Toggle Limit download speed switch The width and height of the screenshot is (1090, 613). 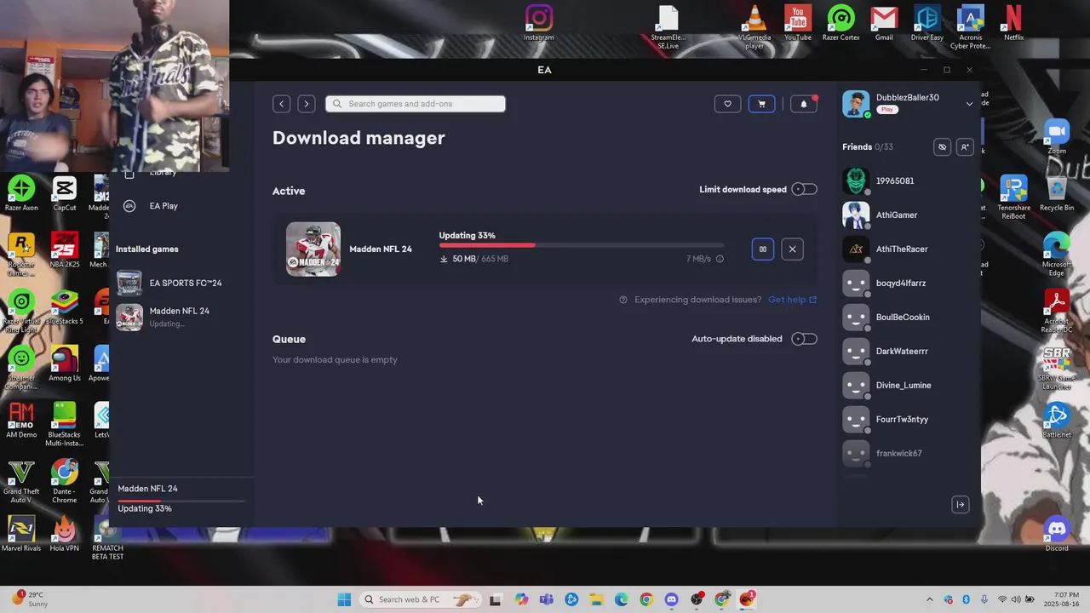(804, 189)
